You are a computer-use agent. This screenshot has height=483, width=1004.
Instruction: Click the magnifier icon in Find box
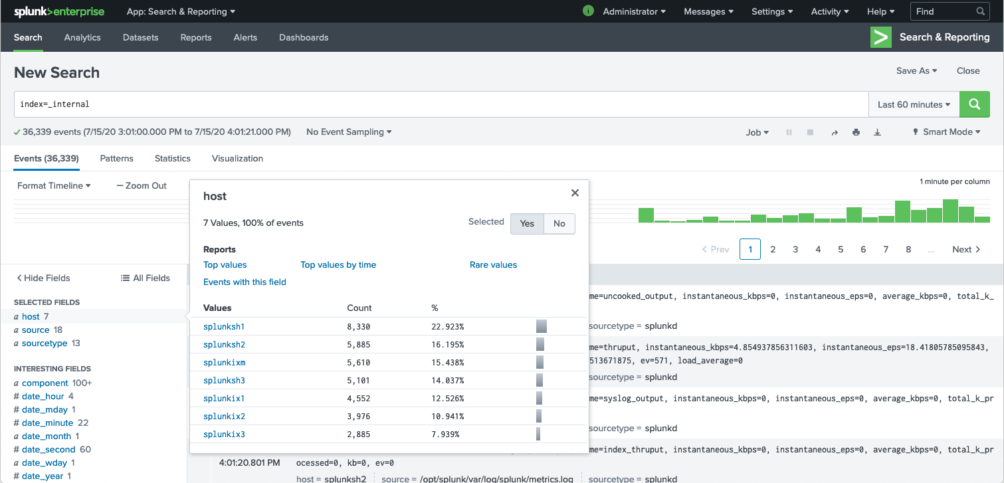[x=981, y=11]
